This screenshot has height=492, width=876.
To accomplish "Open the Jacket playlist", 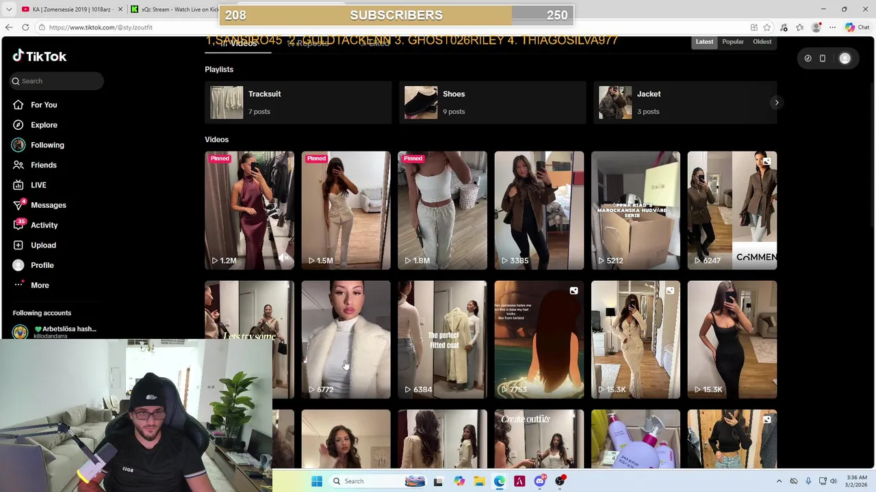I will point(686,102).
